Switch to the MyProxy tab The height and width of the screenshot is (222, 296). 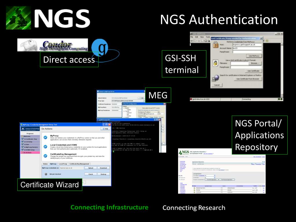[53, 164]
